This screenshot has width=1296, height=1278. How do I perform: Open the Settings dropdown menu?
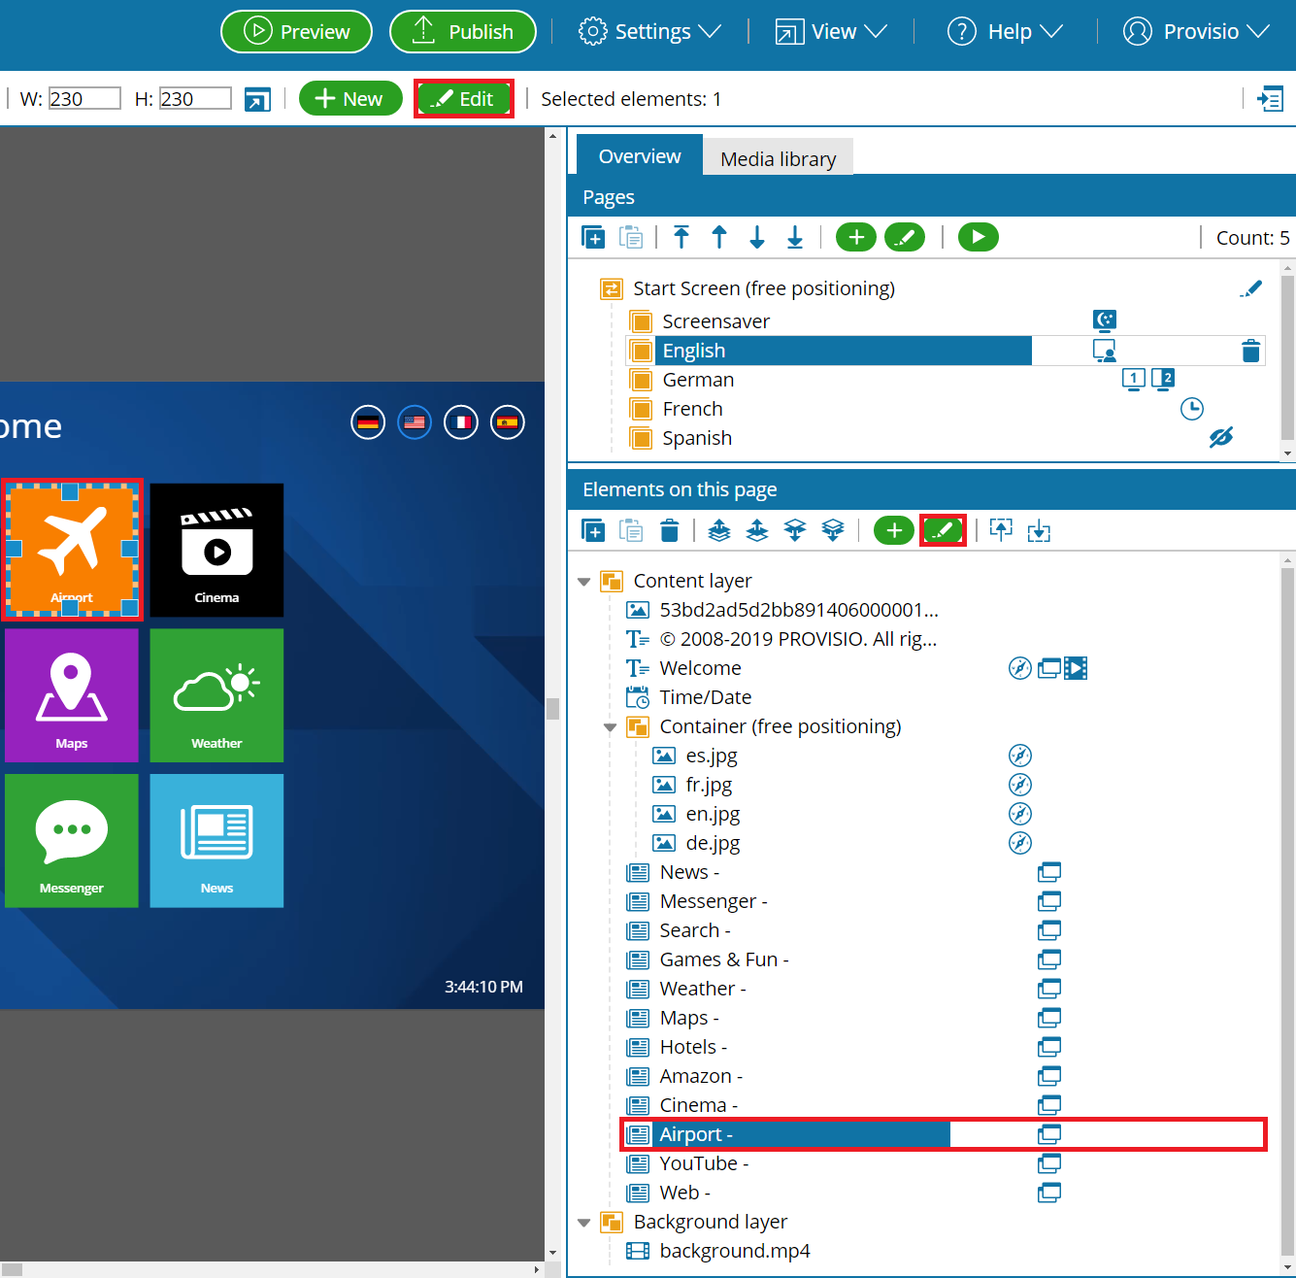649,32
